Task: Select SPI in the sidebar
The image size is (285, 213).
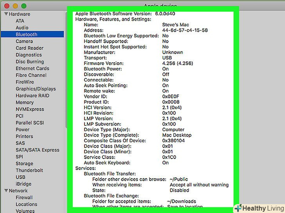Action: point(19,157)
